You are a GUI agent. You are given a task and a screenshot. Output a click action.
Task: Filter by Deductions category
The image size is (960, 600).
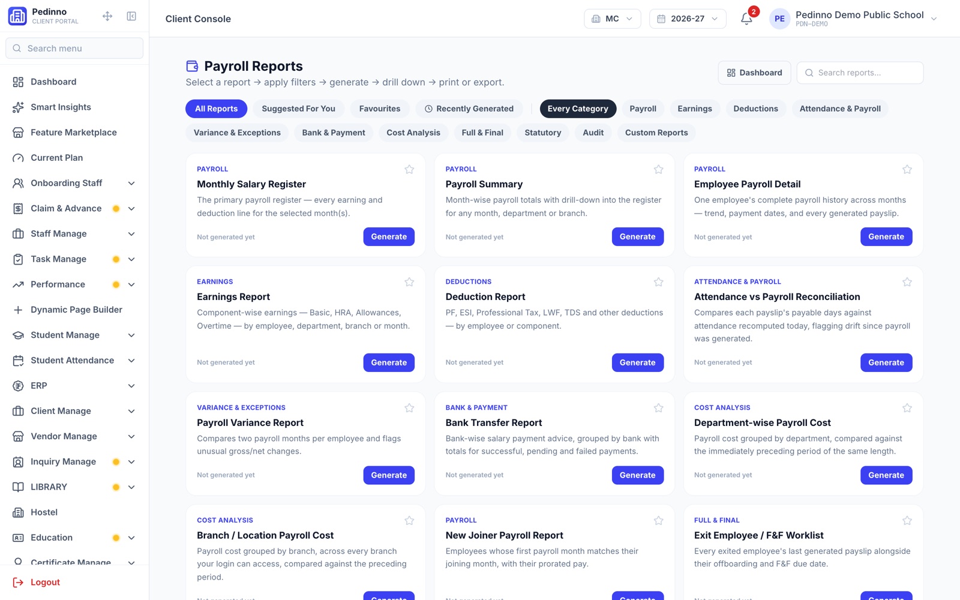755,109
